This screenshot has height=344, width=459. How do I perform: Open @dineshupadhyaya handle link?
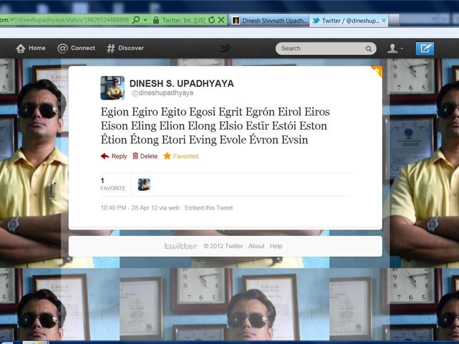pyautogui.click(x=162, y=93)
